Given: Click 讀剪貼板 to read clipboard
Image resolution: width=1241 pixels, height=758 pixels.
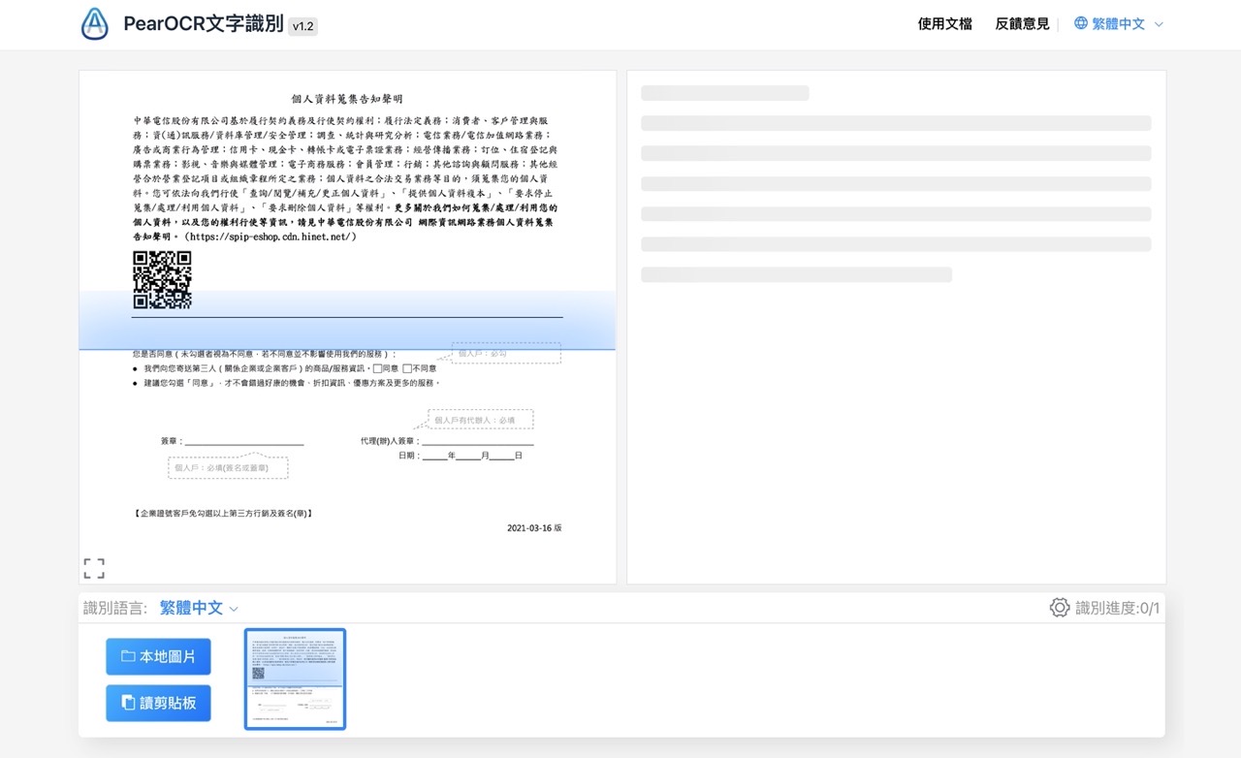Looking at the screenshot, I should coord(158,703).
